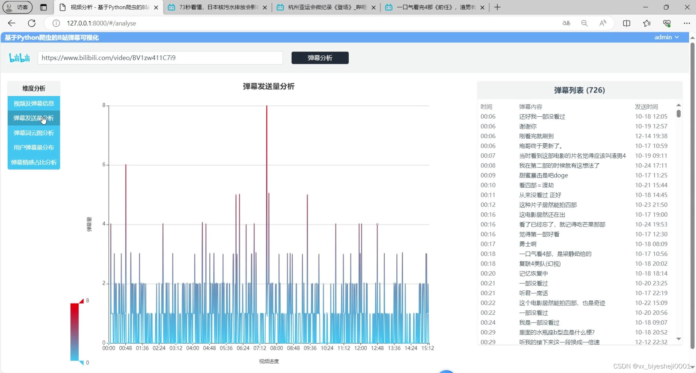Expand the admin dropdown menu
The height and width of the screenshot is (373, 696).
click(666, 37)
